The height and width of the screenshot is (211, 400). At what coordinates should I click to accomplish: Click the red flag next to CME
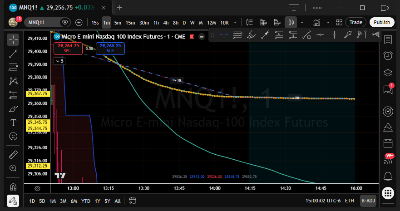(x=192, y=37)
